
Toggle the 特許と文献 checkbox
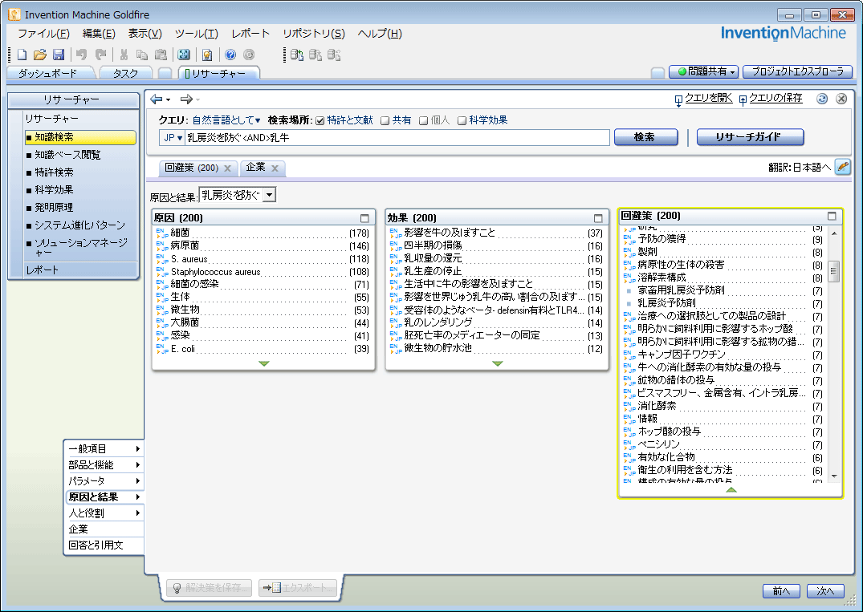coord(320,121)
